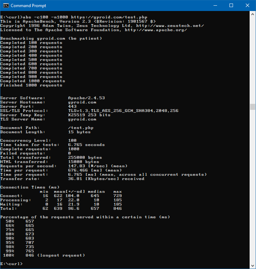Click the TLSv1.3 protocol value
This screenshot has width=256, height=269.
click(x=78, y=111)
